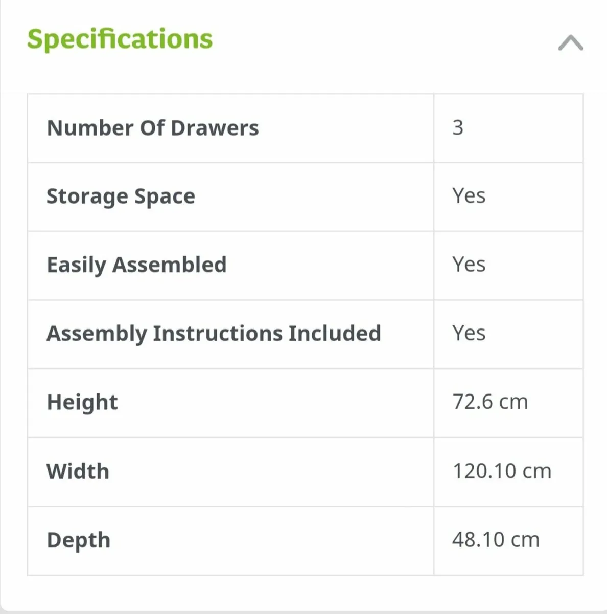Collapse the Specifications section using the chevron
The image size is (607, 614).
pos(571,43)
